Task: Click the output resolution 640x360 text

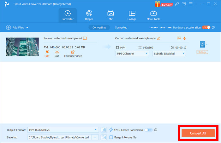Action: coord(148,48)
